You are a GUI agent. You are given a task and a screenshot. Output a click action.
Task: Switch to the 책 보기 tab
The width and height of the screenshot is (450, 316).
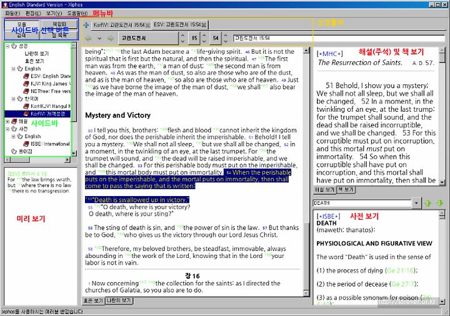pos(346,190)
